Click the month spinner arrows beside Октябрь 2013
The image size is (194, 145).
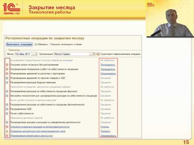tap(36, 54)
